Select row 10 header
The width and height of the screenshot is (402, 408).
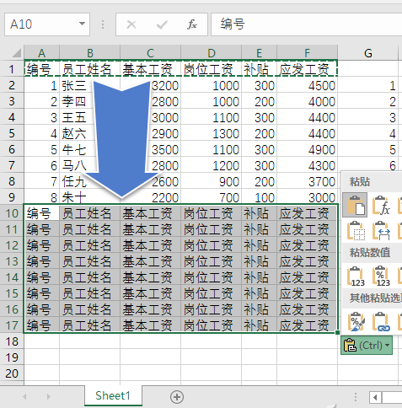click(x=12, y=213)
